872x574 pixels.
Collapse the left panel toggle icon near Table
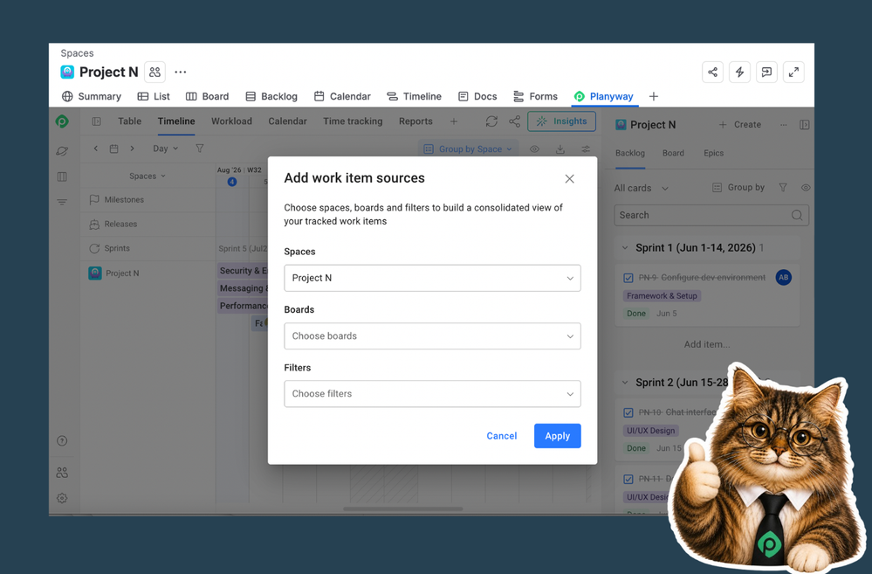pyautogui.click(x=96, y=121)
